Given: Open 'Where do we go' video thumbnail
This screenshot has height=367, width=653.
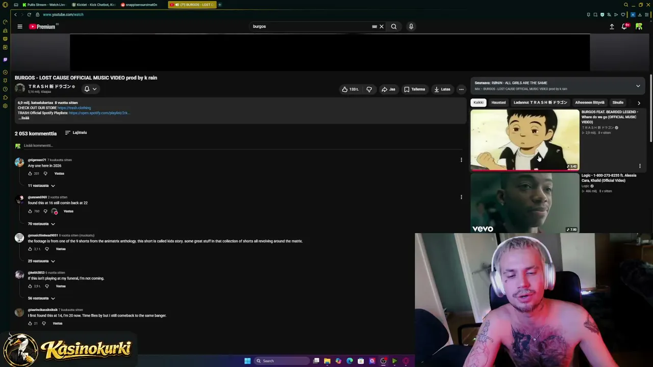Looking at the screenshot, I should (x=524, y=140).
